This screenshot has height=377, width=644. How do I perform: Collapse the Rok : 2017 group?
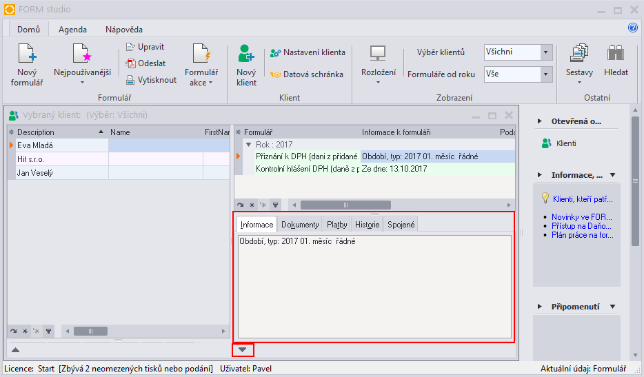tap(248, 145)
